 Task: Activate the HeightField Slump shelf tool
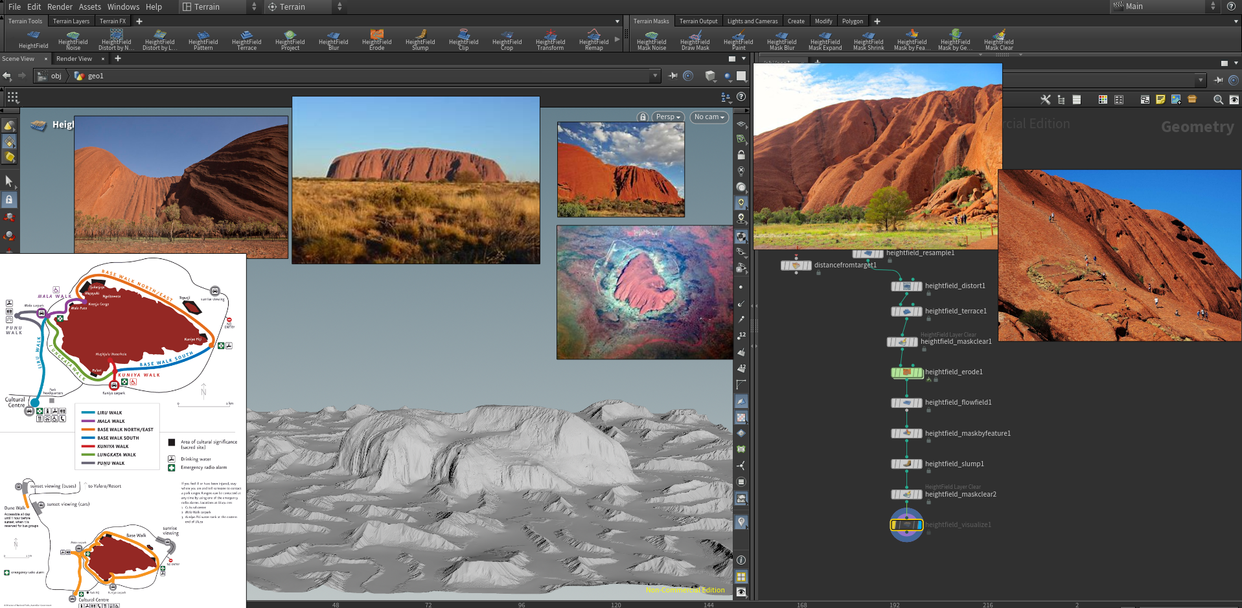pos(420,39)
